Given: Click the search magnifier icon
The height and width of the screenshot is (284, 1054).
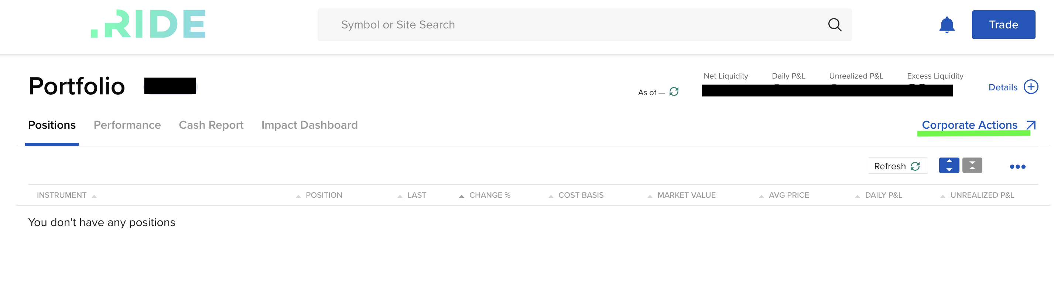Looking at the screenshot, I should pyautogui.click(x=834, y=25).
